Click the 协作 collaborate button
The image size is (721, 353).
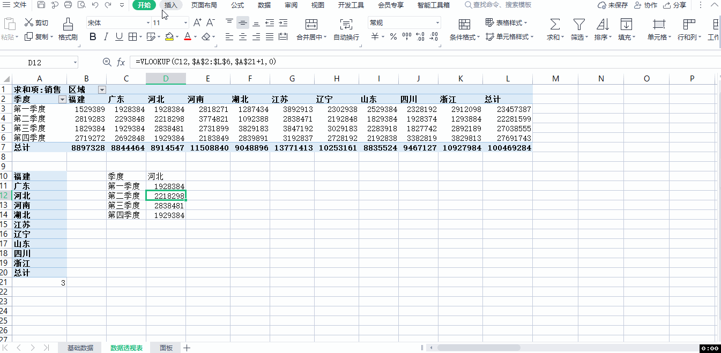click(x=645, y=5)
